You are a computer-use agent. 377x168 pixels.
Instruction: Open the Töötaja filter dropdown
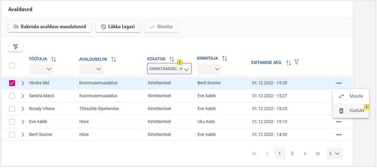point(41,69)
